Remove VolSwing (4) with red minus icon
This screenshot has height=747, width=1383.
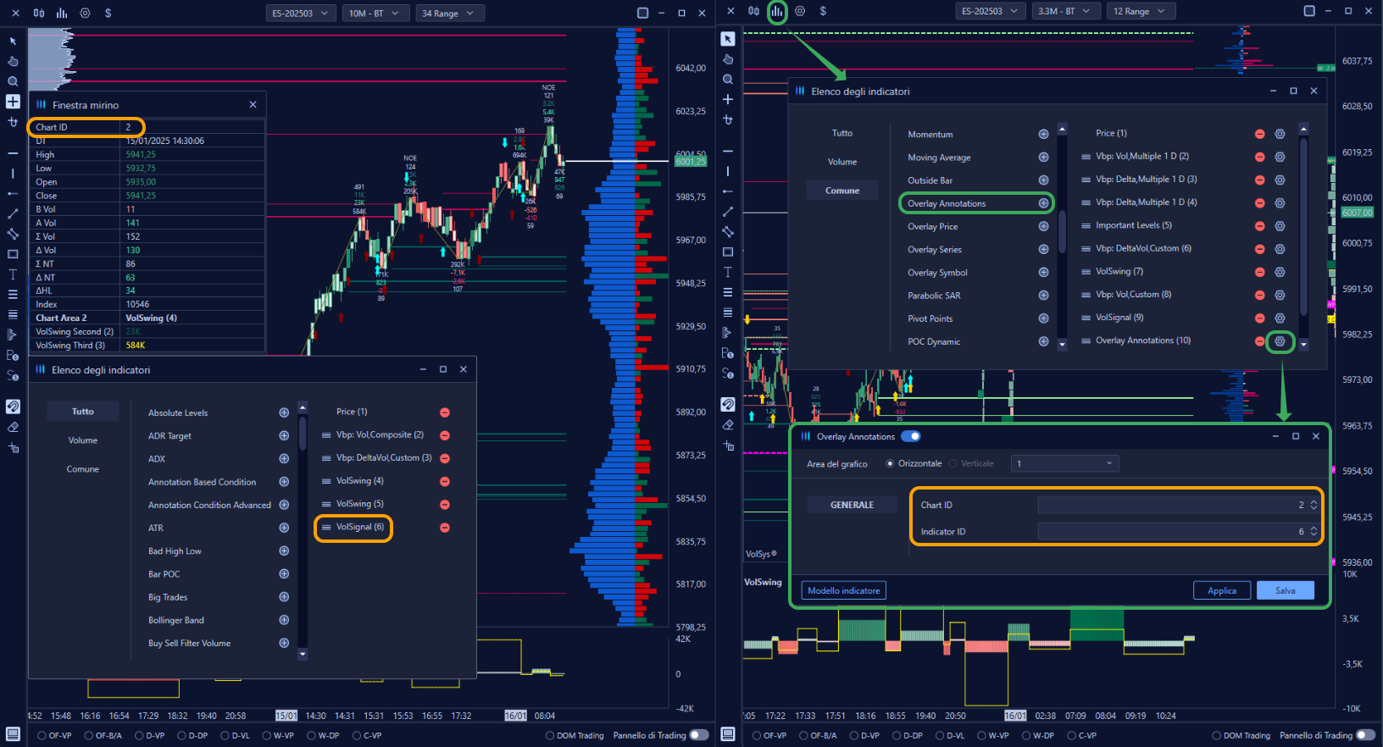445,481
